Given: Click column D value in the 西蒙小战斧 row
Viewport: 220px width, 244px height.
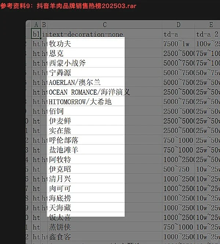Looking at the screenshot, I should 178,63.
